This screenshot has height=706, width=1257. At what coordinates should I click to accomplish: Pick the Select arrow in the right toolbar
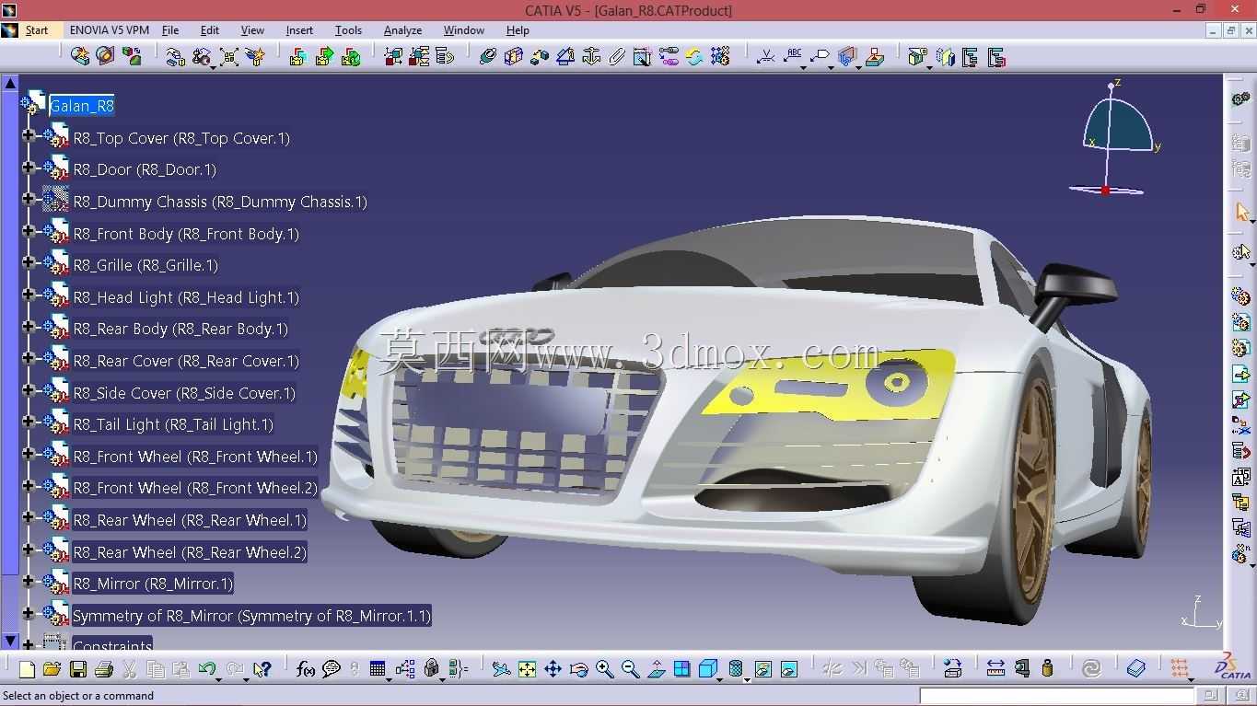(x=1241, y=212)
